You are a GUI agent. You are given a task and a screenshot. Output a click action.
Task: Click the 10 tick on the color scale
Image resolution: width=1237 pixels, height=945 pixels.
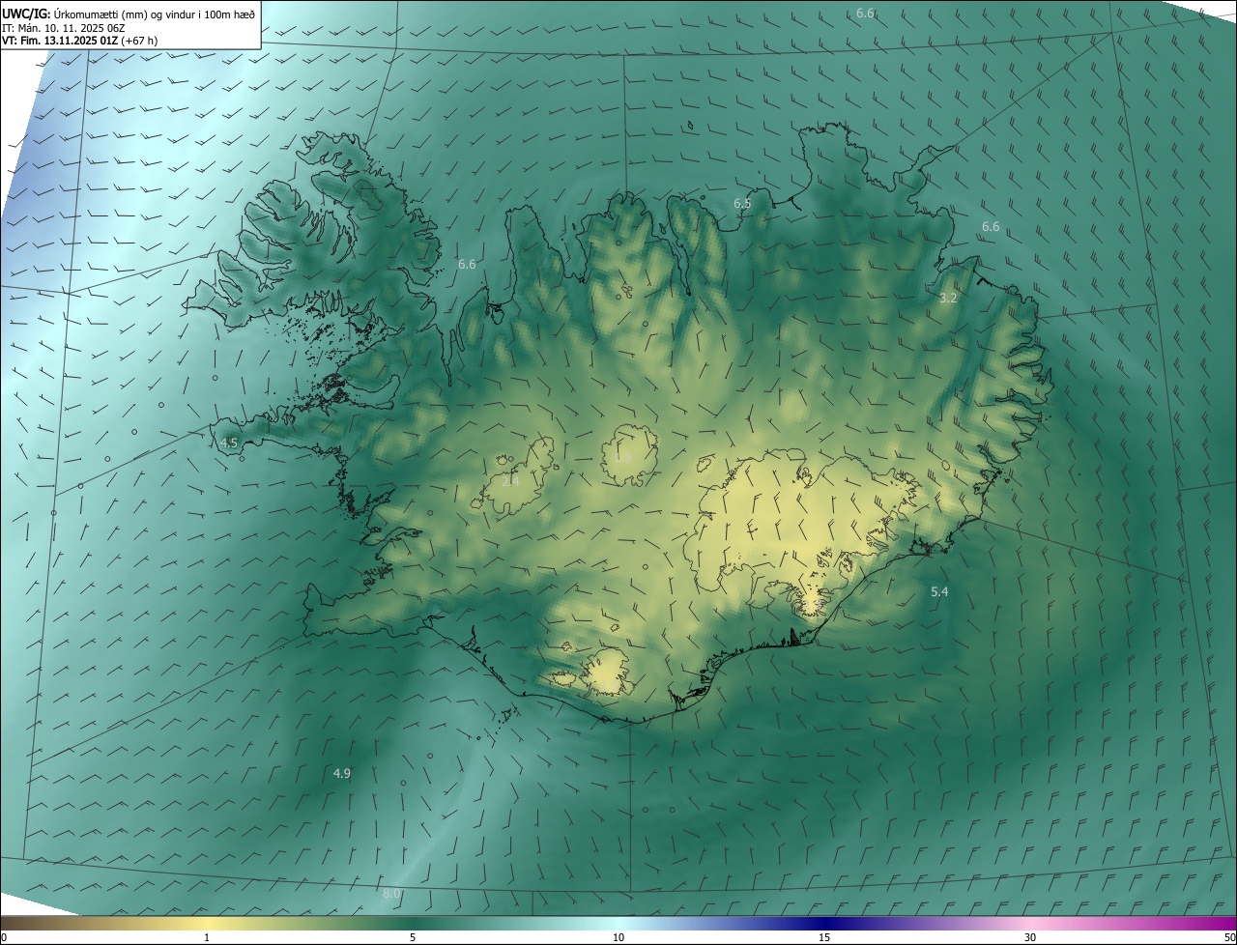[618, 937]
